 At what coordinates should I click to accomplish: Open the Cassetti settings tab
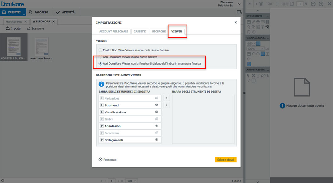pos(140,31)
